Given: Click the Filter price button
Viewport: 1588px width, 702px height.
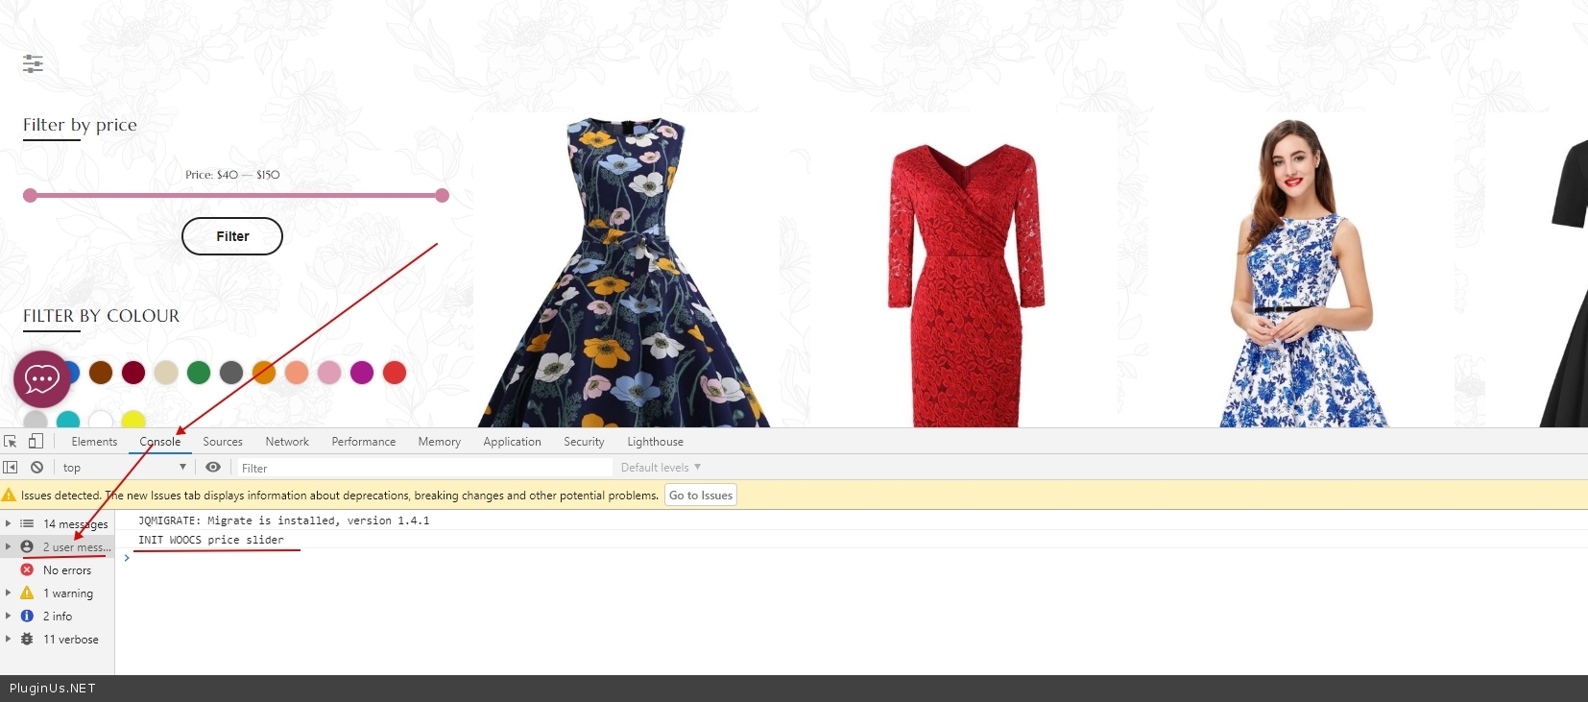Looking at the screenshot, I should pos(232,236).
